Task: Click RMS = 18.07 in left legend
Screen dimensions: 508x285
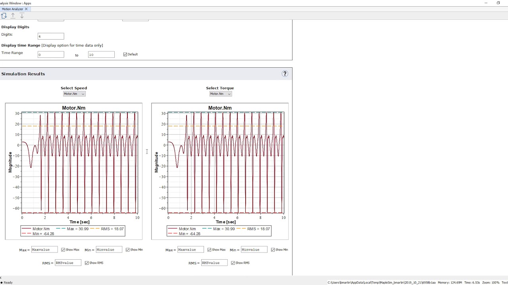Action: [x=113, y=229]
